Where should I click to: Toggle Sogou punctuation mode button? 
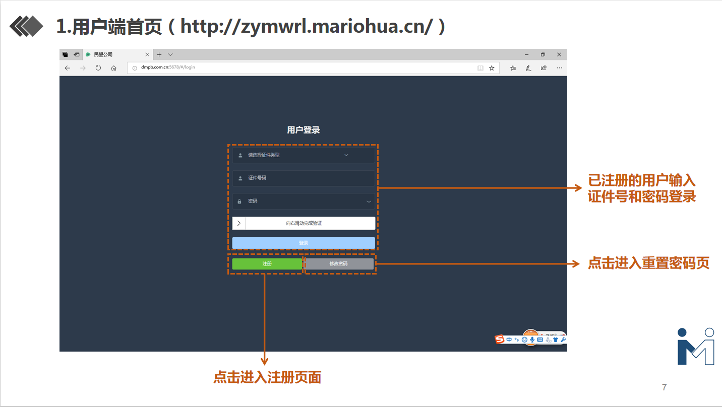point(516,340)
